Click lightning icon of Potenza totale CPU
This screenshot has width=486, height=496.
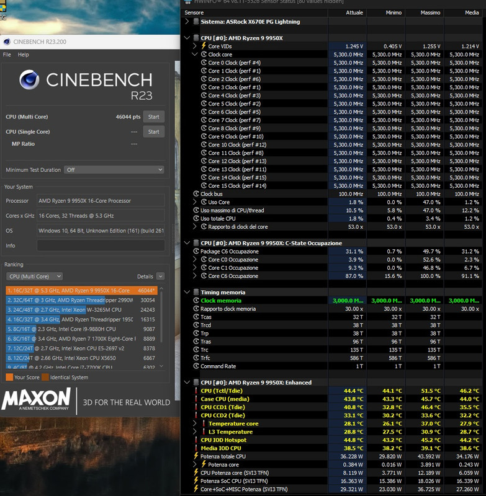point(196,456)
